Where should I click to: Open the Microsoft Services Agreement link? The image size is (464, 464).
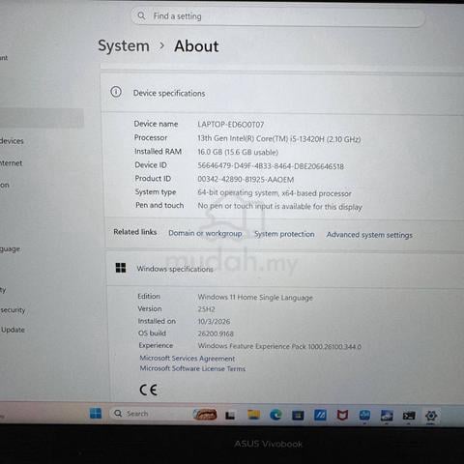[x=188, y=359]
